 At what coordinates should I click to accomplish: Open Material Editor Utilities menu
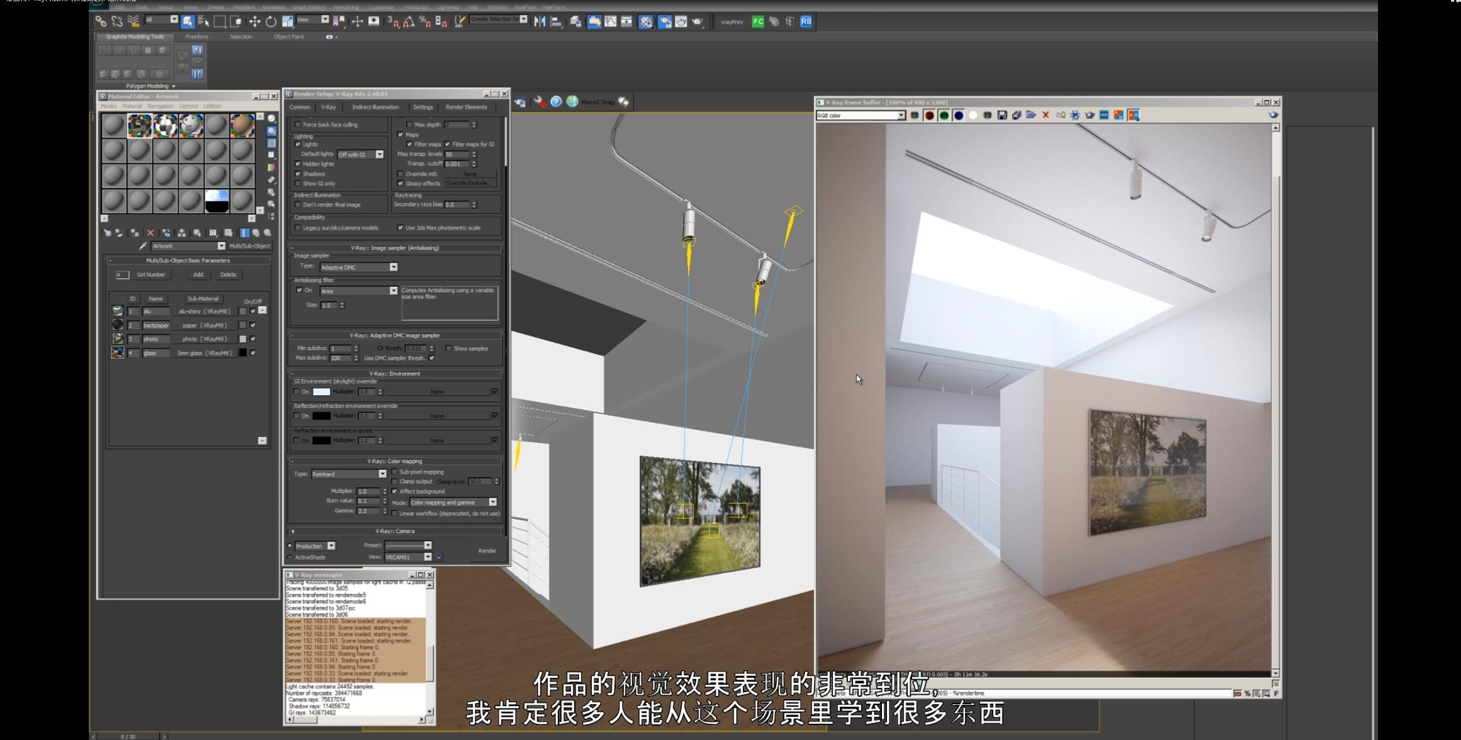click(212, 106)
